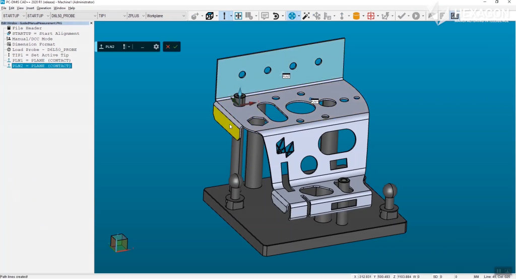Open the comment bubble icon
This screenshot has width=516, height=279.
[x=265, y=16]
